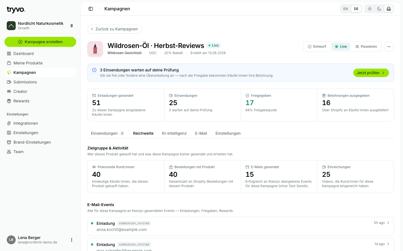Screen dimensions: 403x251
Task: Open Integrationen settings
Action: tap(40, 123)
